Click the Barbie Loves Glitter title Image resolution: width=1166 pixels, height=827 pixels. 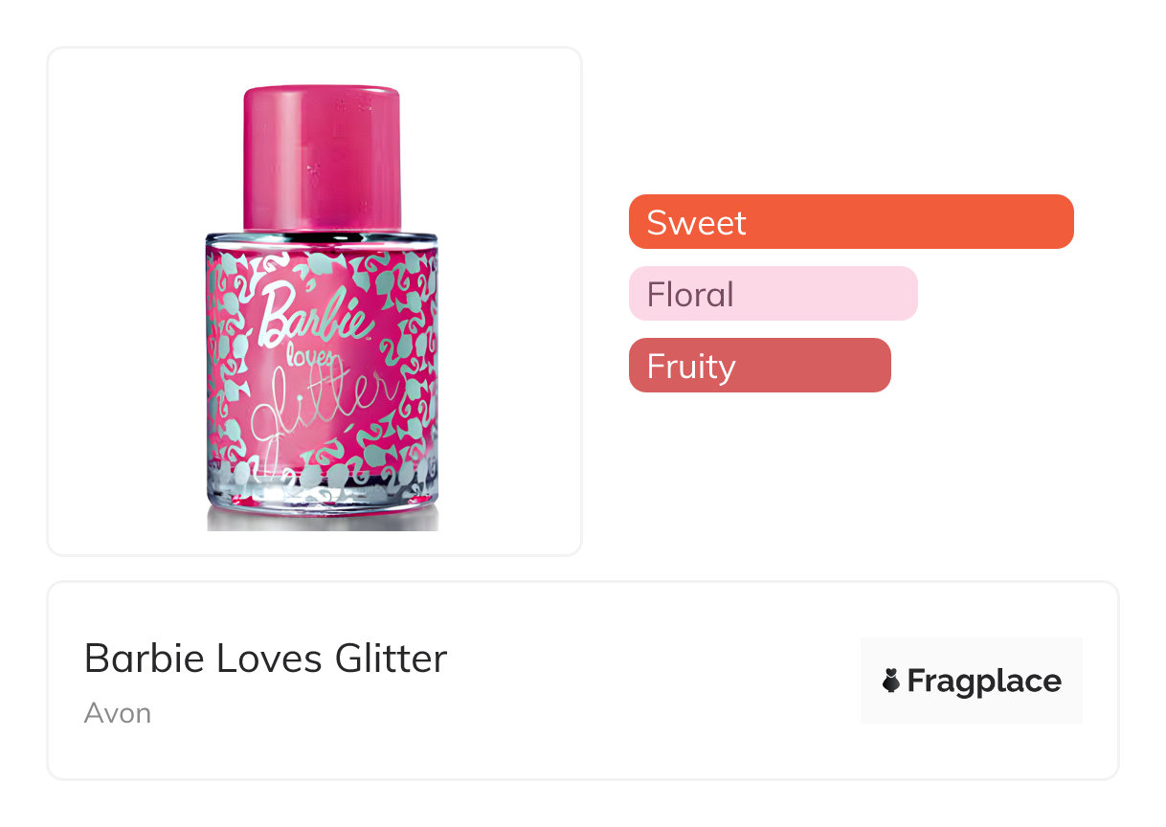coord(265,659)
